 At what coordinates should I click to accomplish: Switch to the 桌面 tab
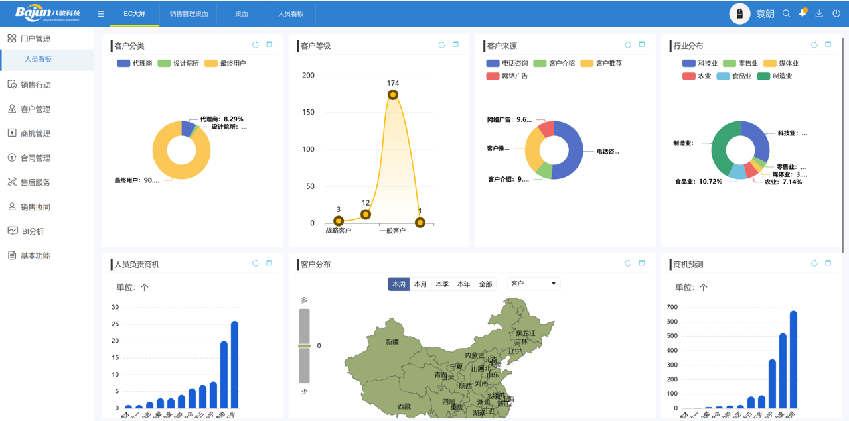coord(241,13)
